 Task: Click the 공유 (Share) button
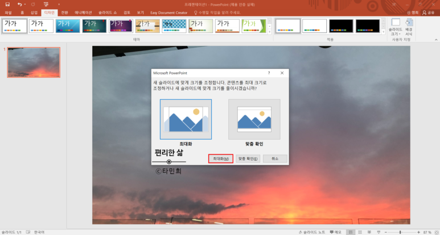point(429,13)
